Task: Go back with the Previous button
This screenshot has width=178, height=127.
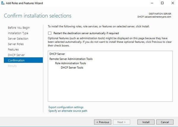Action: (103, 122)
